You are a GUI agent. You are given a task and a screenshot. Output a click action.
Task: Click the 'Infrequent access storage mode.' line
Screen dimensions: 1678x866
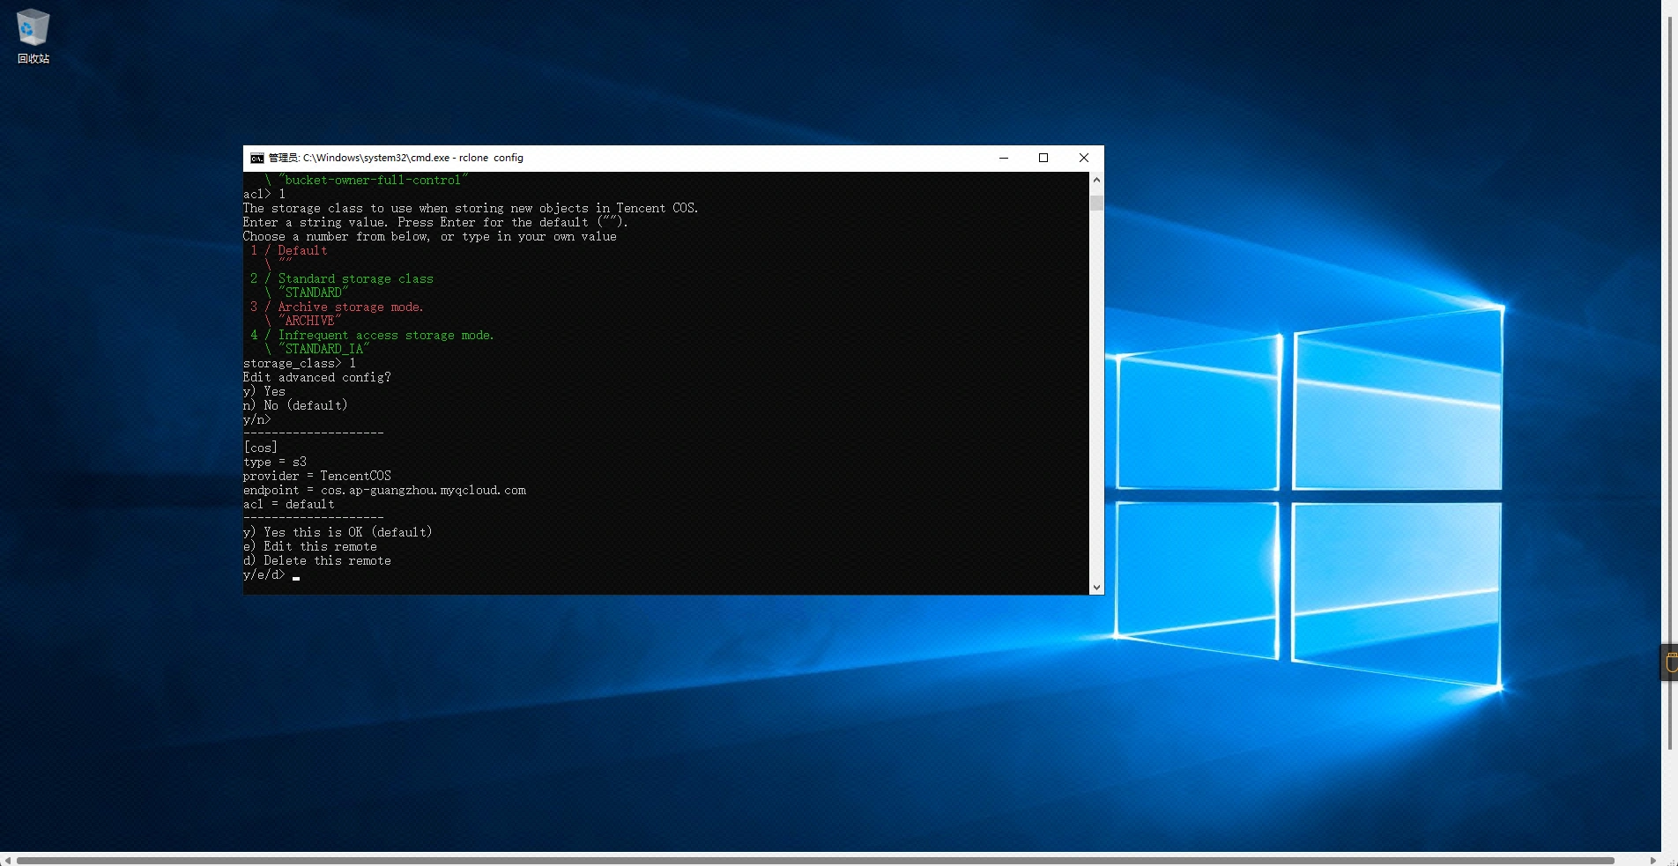(372, 335)
